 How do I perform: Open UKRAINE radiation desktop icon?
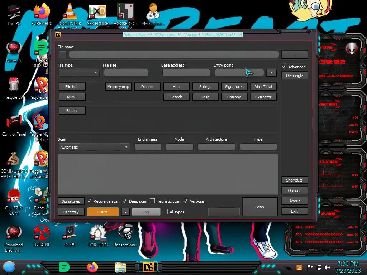coord(42,236)
